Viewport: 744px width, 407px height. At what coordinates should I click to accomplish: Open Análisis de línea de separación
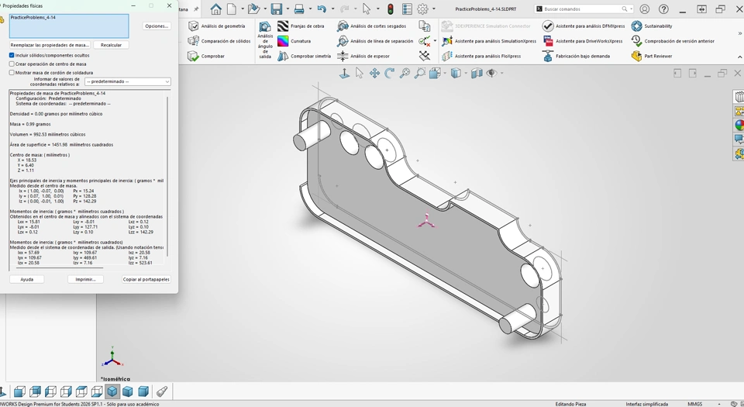(x=375, y=41)
